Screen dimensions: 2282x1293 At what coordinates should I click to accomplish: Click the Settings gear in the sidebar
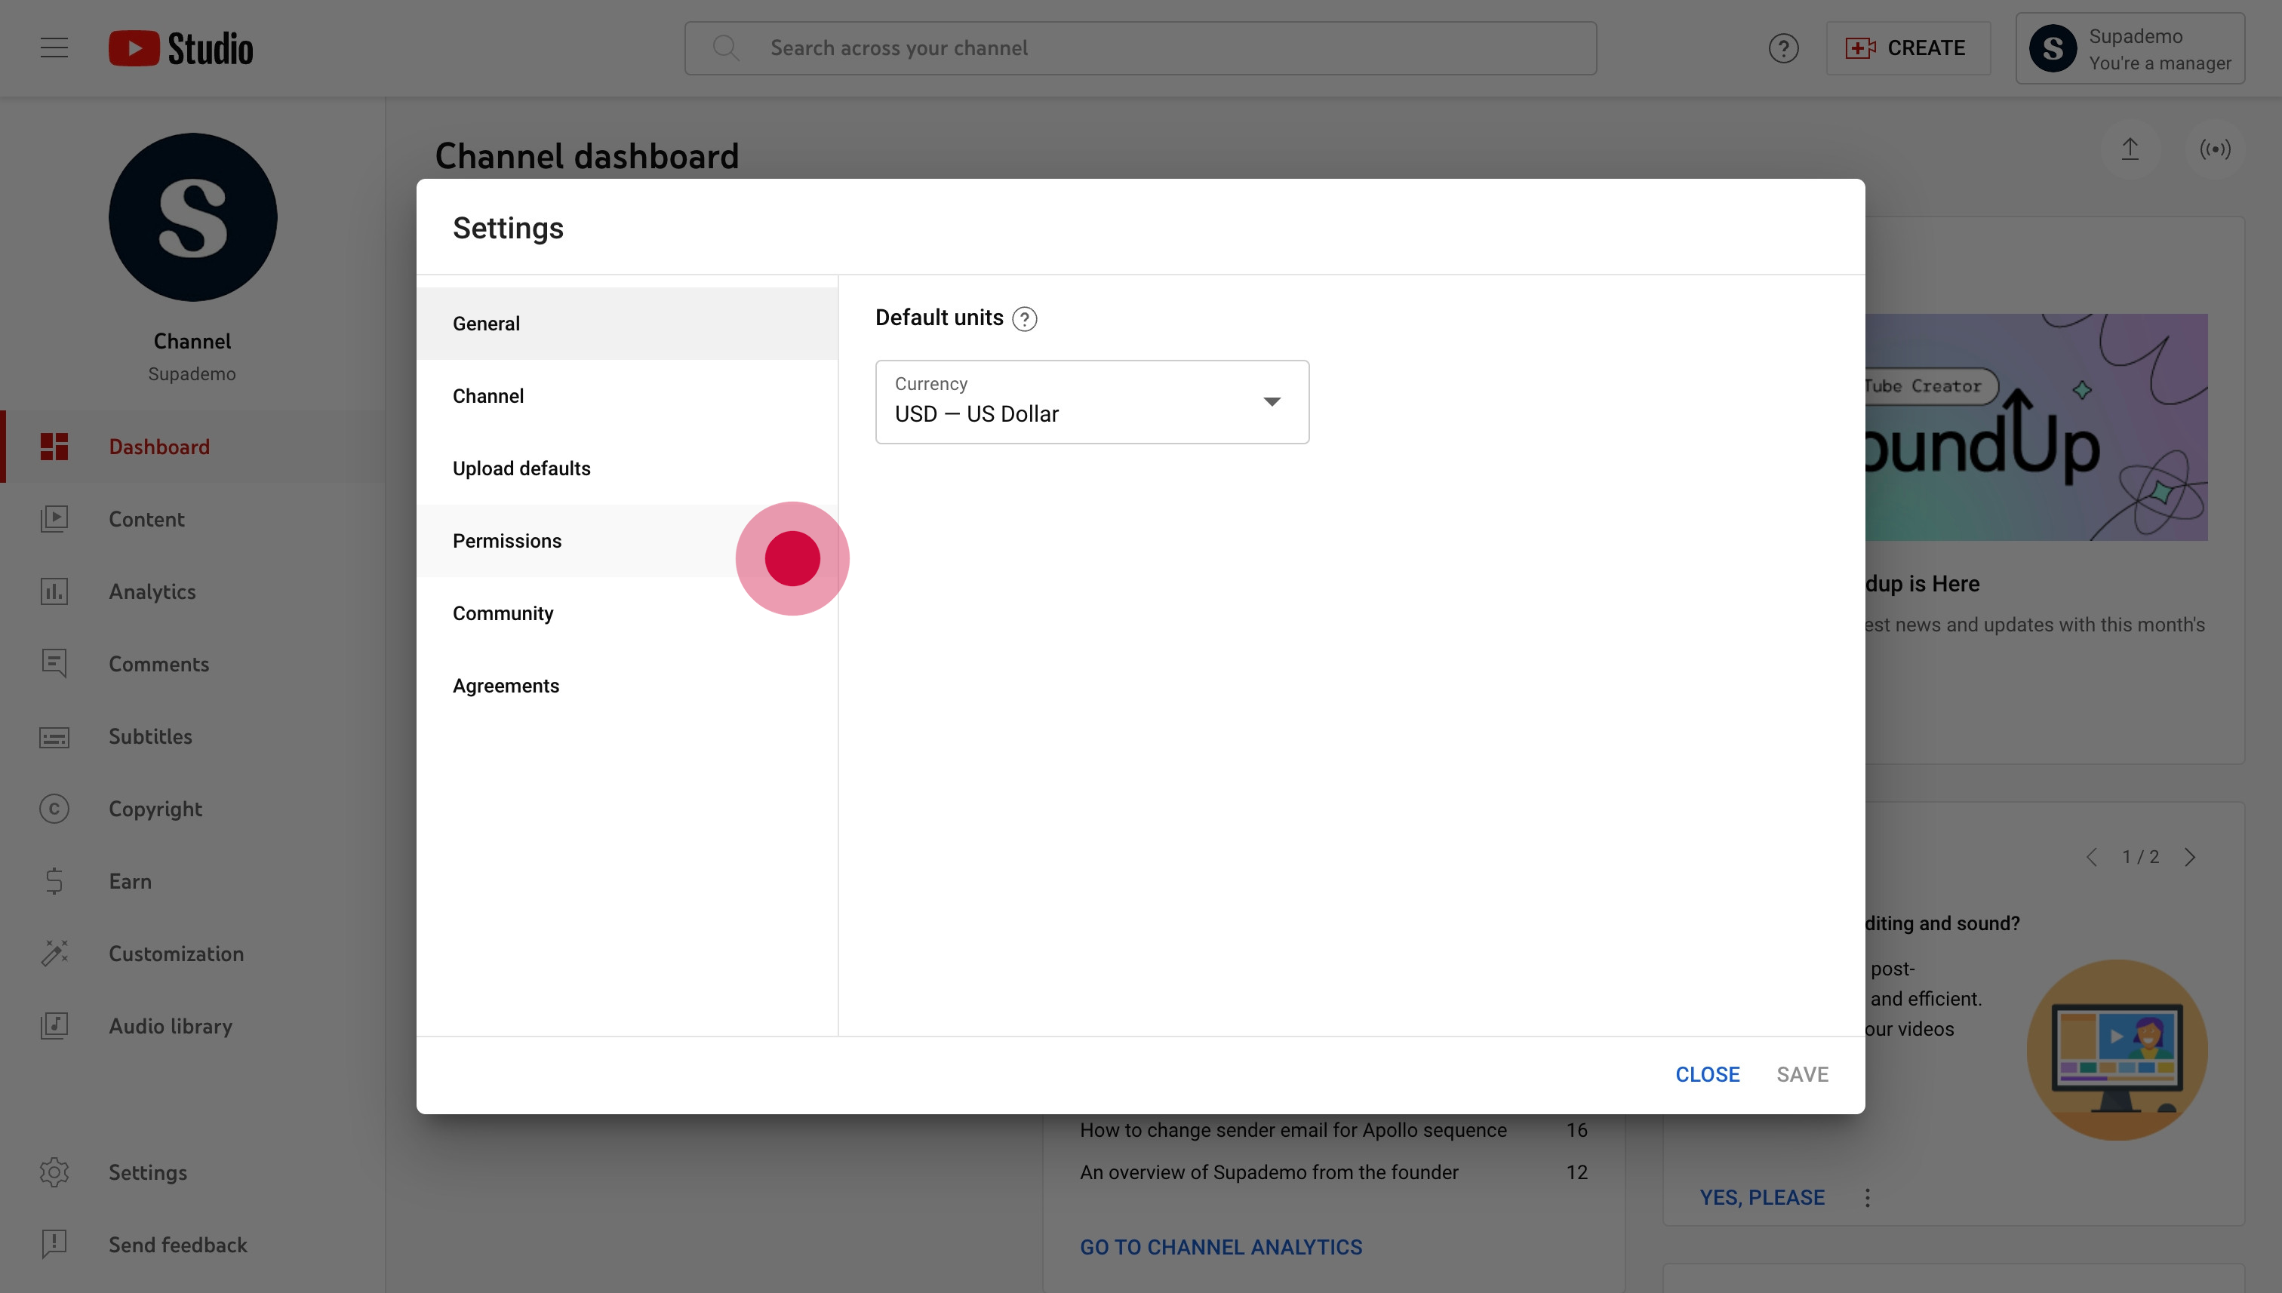pos(54,1172)
